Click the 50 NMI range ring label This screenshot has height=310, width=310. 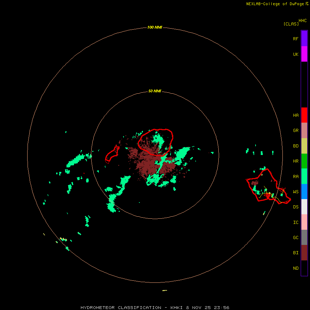(155, 91)
